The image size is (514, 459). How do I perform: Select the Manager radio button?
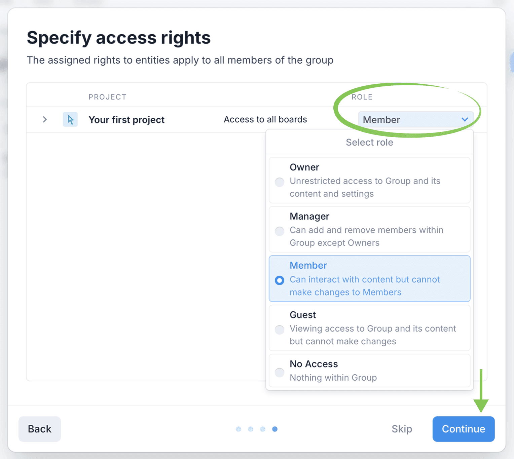280,231
